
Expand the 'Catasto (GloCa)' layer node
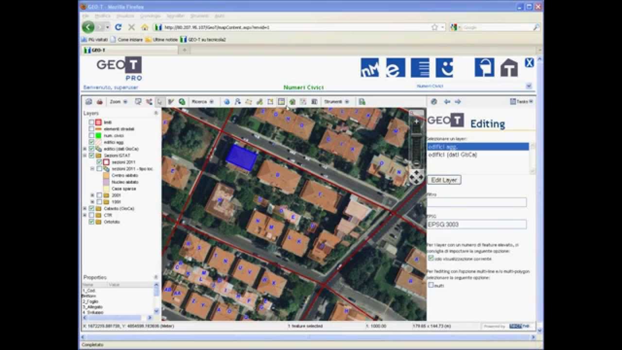(x=85, y=209)
